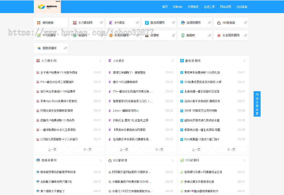Viewport: 284px width, 195px height.
Task: Click 上一页 in the 小K娱乐 panel
Action: (124, 150)
